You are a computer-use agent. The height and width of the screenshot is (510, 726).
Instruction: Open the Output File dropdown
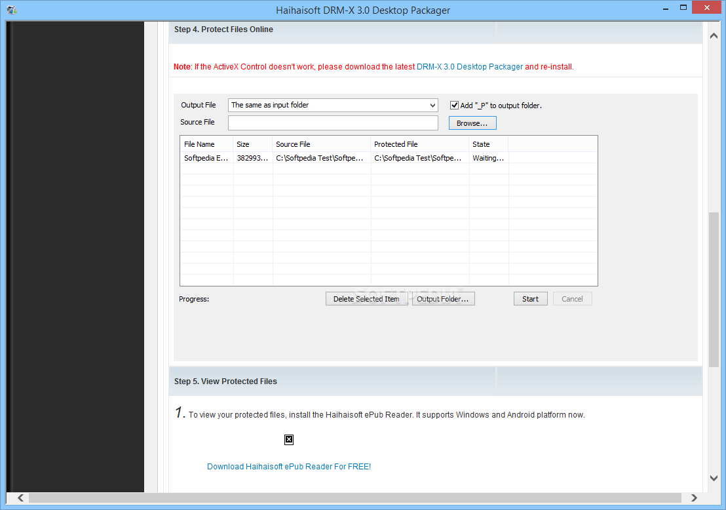point(333,105)
